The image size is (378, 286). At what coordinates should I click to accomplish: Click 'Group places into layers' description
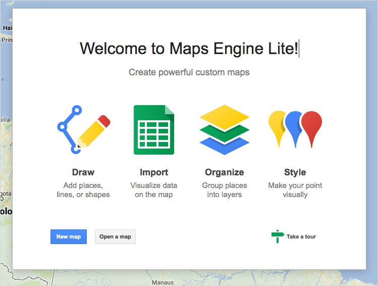click(x=225, y=190)
